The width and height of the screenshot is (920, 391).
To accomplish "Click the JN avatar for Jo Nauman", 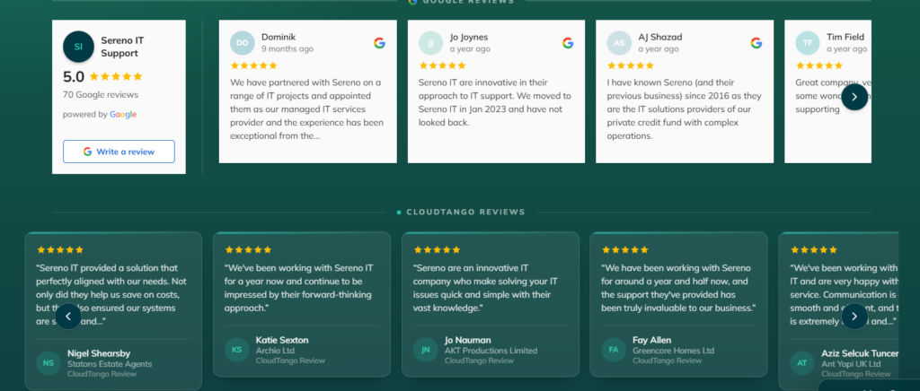I will (x=425, y=350).
